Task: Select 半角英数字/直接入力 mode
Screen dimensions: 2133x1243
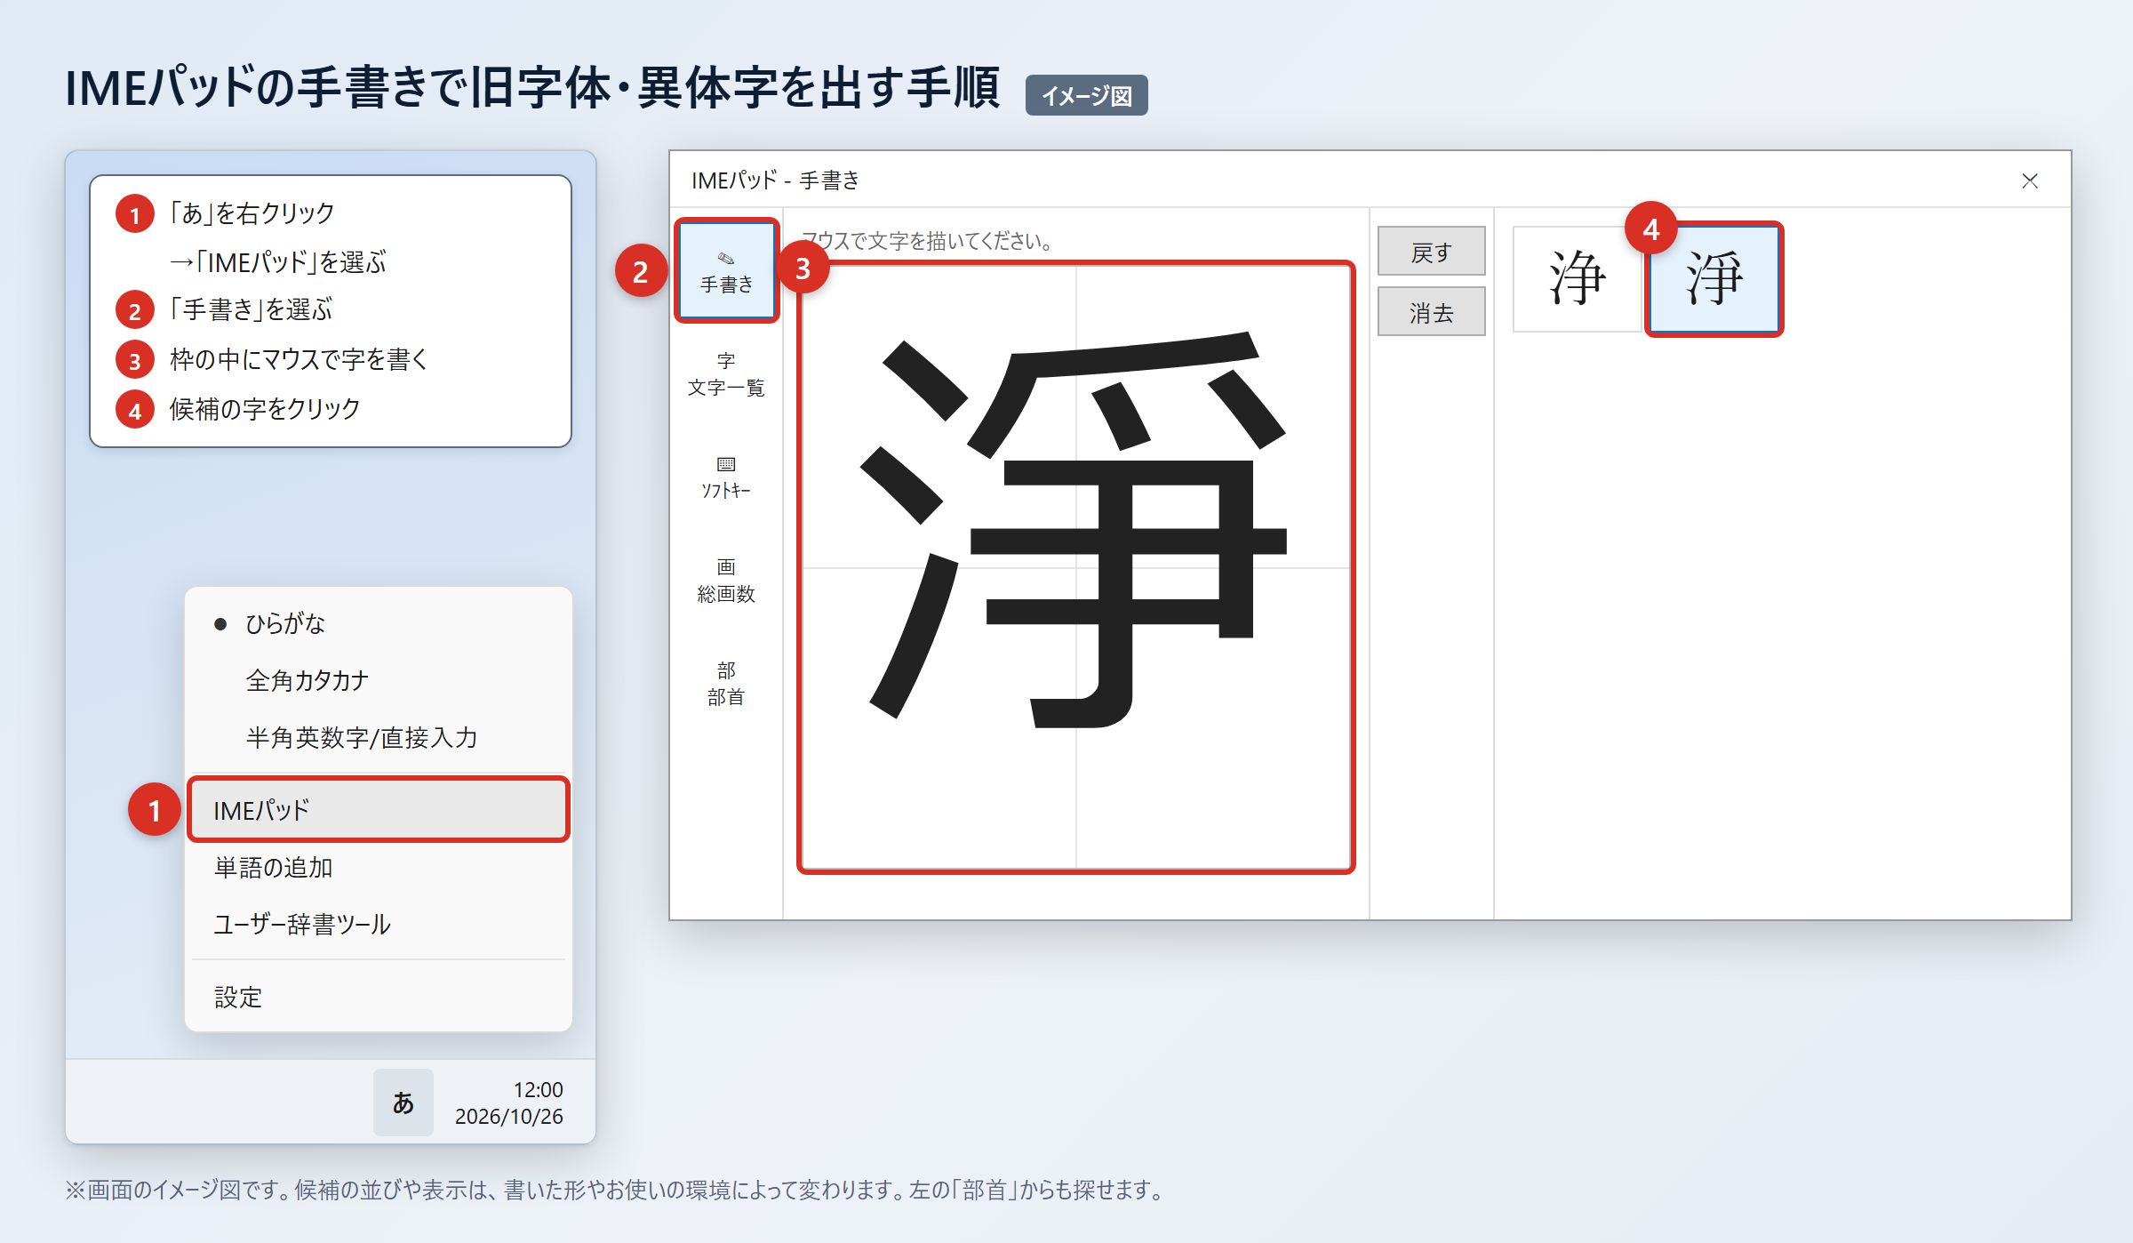Action: click(379, 738)
